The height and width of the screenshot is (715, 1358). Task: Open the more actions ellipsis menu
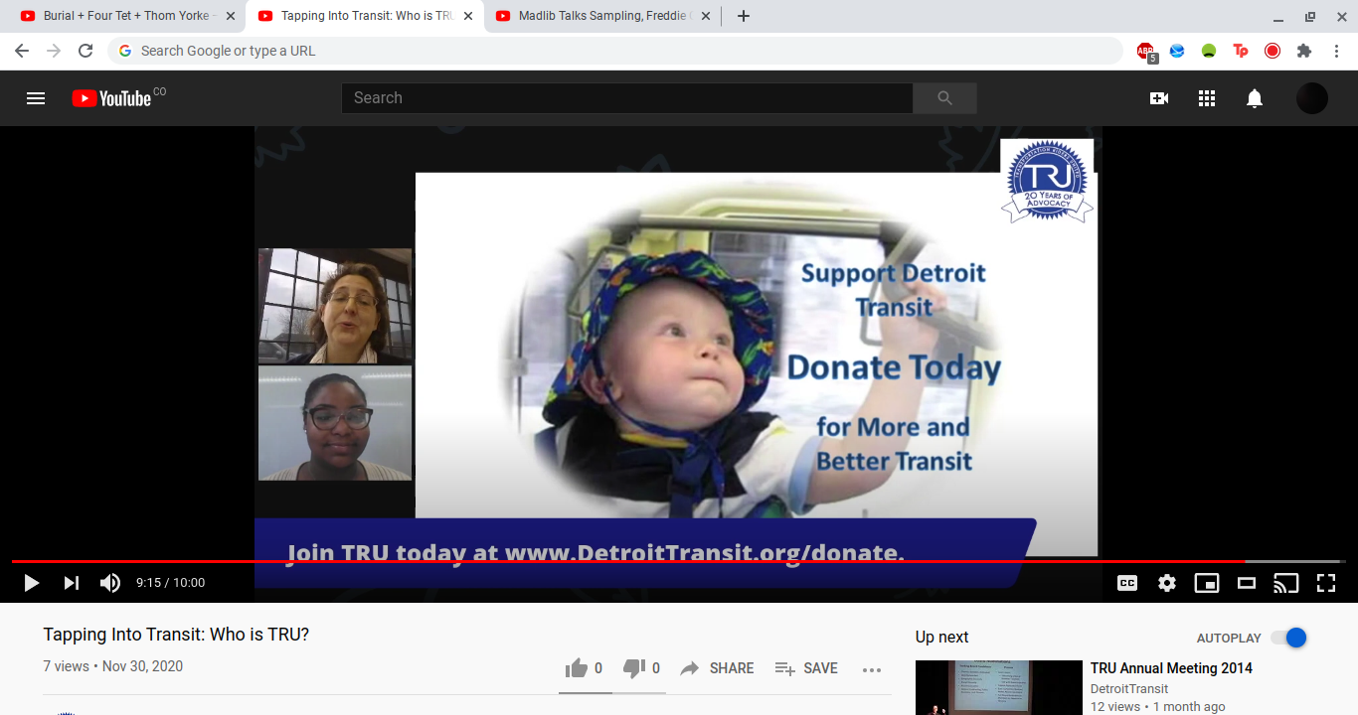[872, 669]
